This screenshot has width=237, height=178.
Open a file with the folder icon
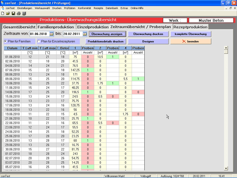(x=8, y=13)
